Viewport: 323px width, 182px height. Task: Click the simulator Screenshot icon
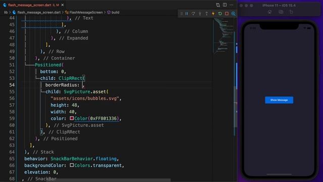[x=281, y=12]
